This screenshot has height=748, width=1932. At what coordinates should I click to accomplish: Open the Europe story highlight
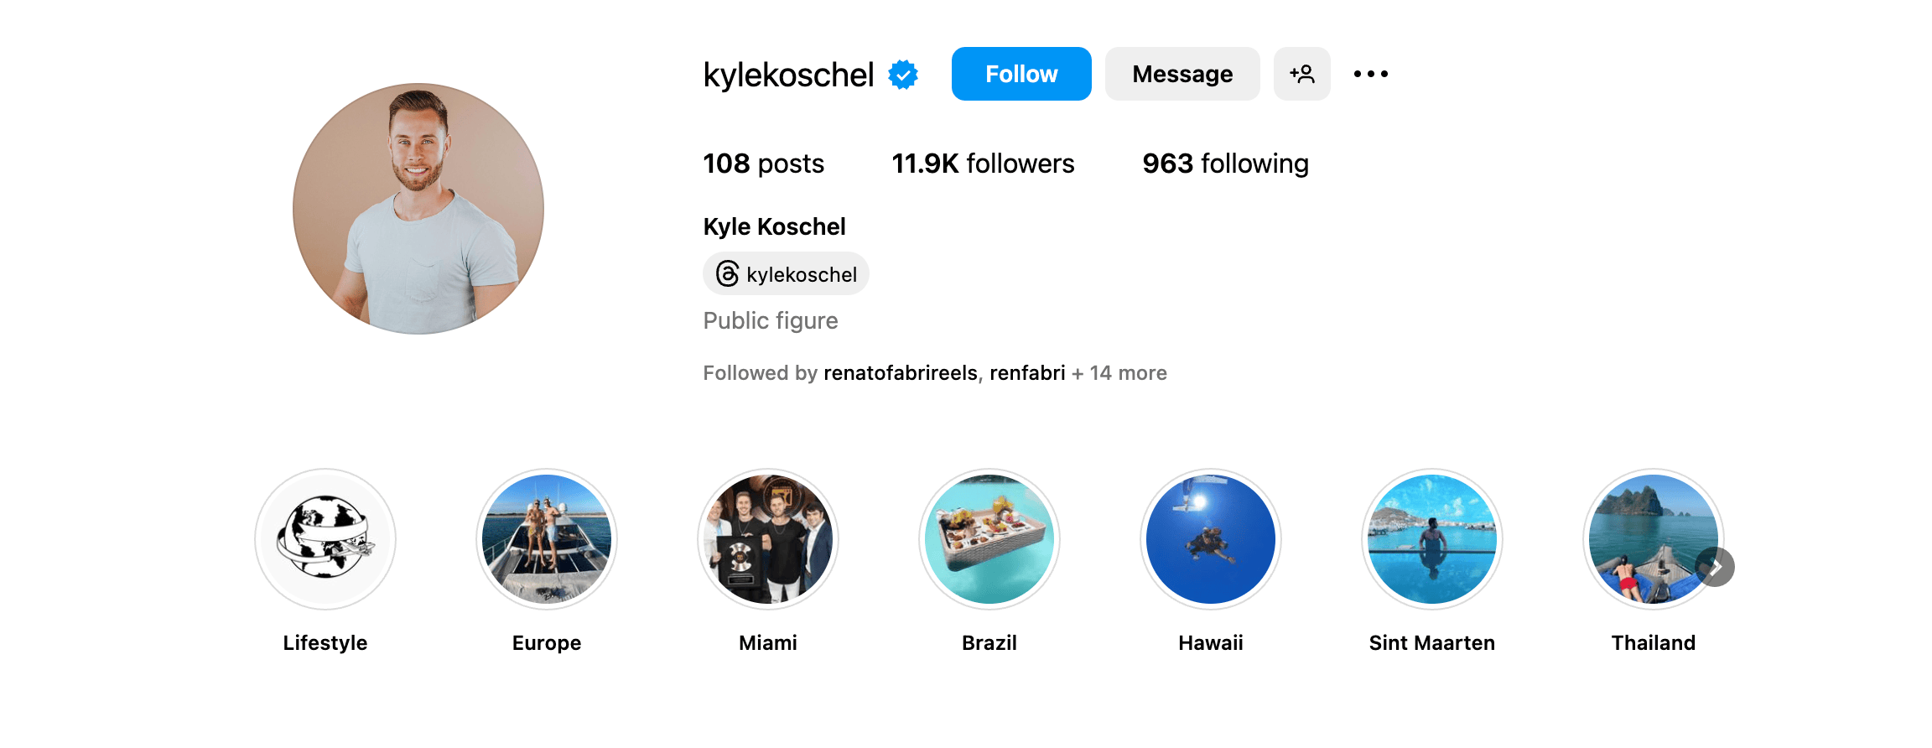coord(547,539)
